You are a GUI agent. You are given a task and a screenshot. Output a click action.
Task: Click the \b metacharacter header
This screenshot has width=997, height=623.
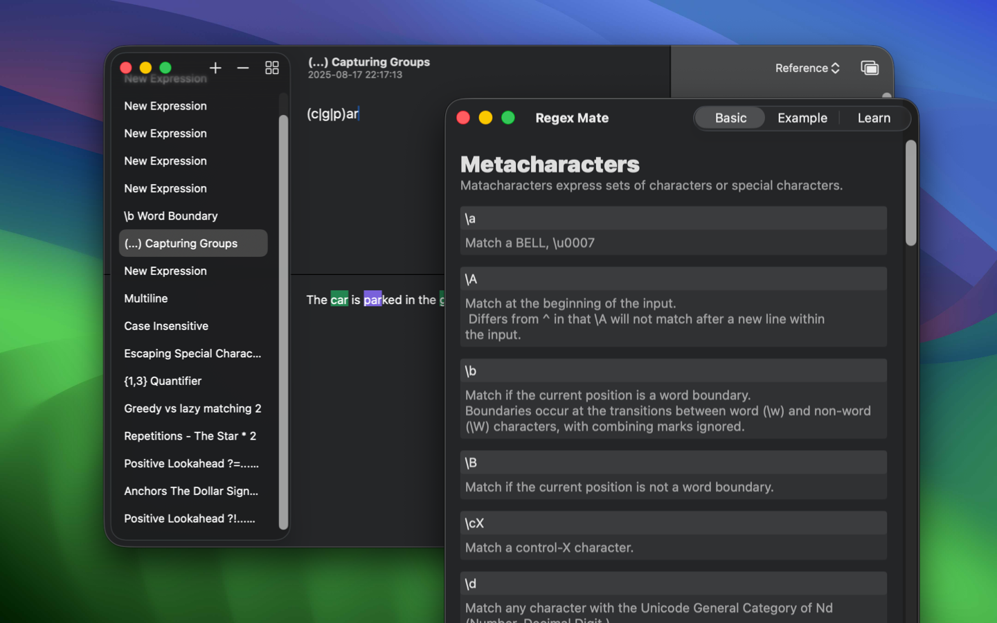pyautogui.click(x=673, y=371)
